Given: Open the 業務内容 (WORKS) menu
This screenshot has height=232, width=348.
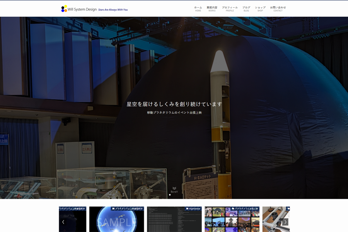Looking at the screenshot, I should (212, 9).
